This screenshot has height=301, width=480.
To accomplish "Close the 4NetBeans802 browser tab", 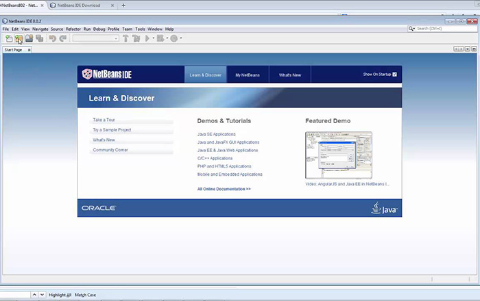I will pyautogui.click(x=43, y=5).
